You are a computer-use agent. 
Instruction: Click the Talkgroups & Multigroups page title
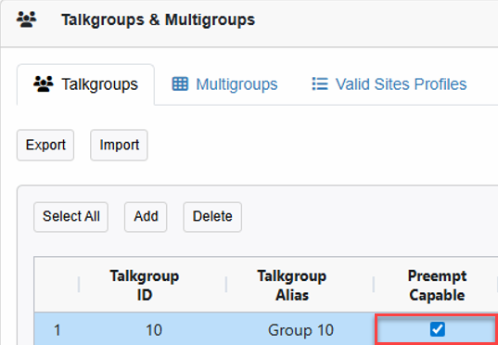(159, 20)
